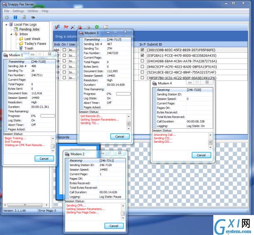Click Modem 1 session status scroll-up arrow
254x235 pixels.
(53, 138)
